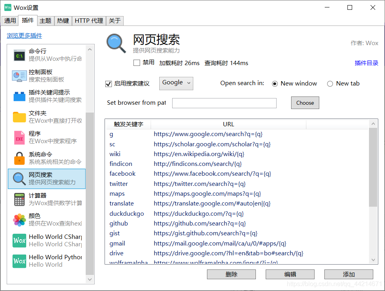Screen dimensions: 385x291
Task: Select the 'duckduckgo' keyword row
Action: coord(237,214)
